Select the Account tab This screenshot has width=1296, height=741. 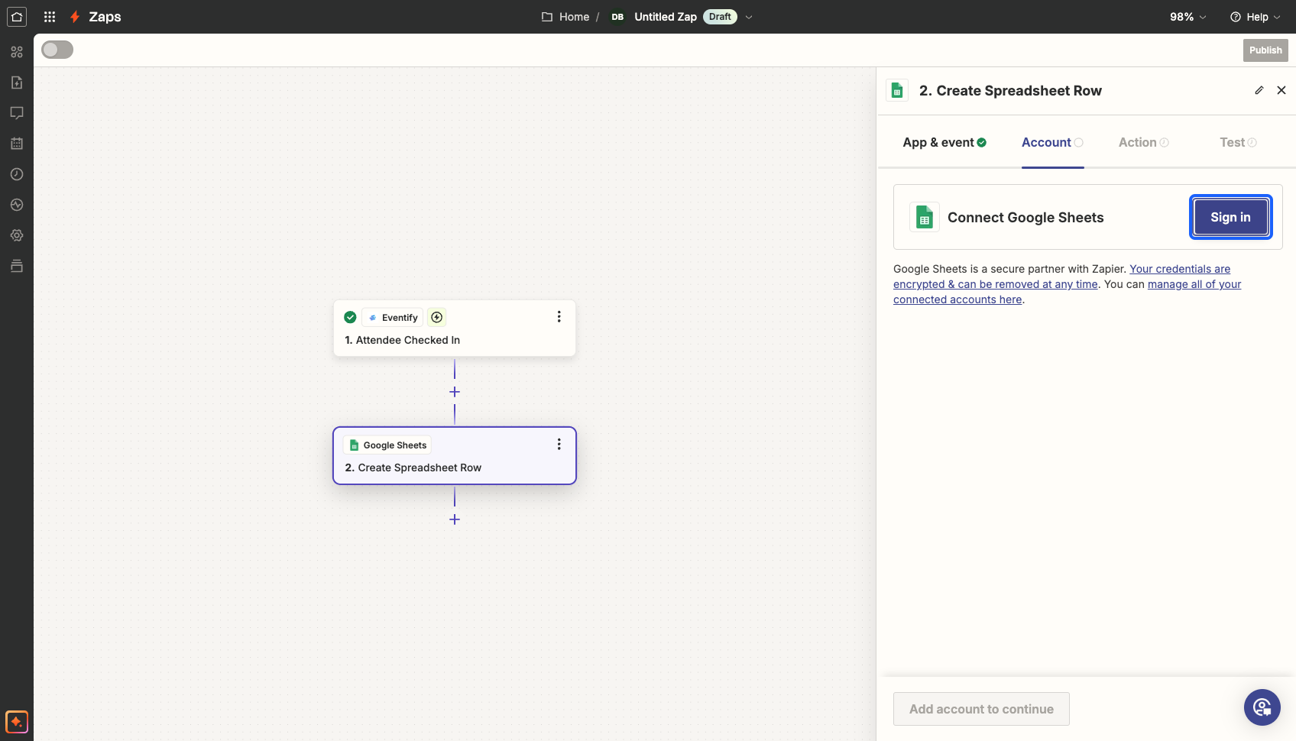point(1052,142)
